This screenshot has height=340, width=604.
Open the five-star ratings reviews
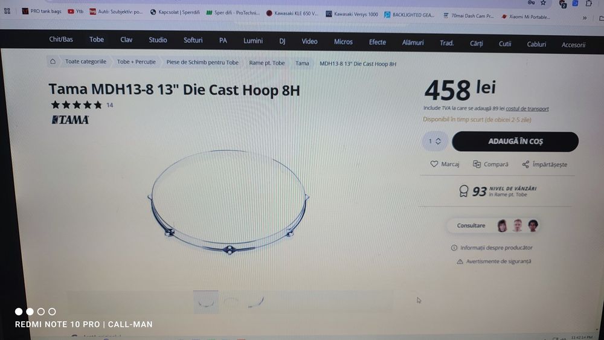[x=76, y=104]
